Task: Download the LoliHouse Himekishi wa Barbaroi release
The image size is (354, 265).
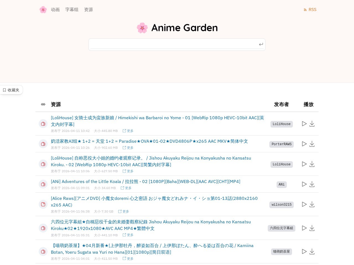Action: point(312,124)
